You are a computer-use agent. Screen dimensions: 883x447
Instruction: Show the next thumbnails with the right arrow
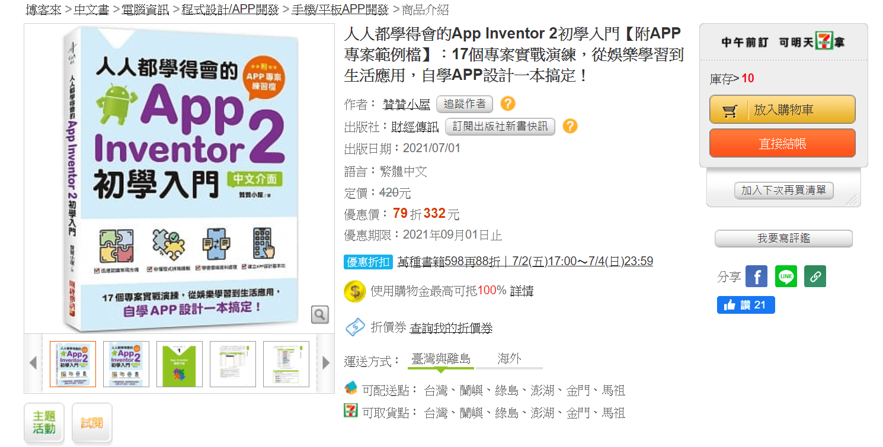325,363
